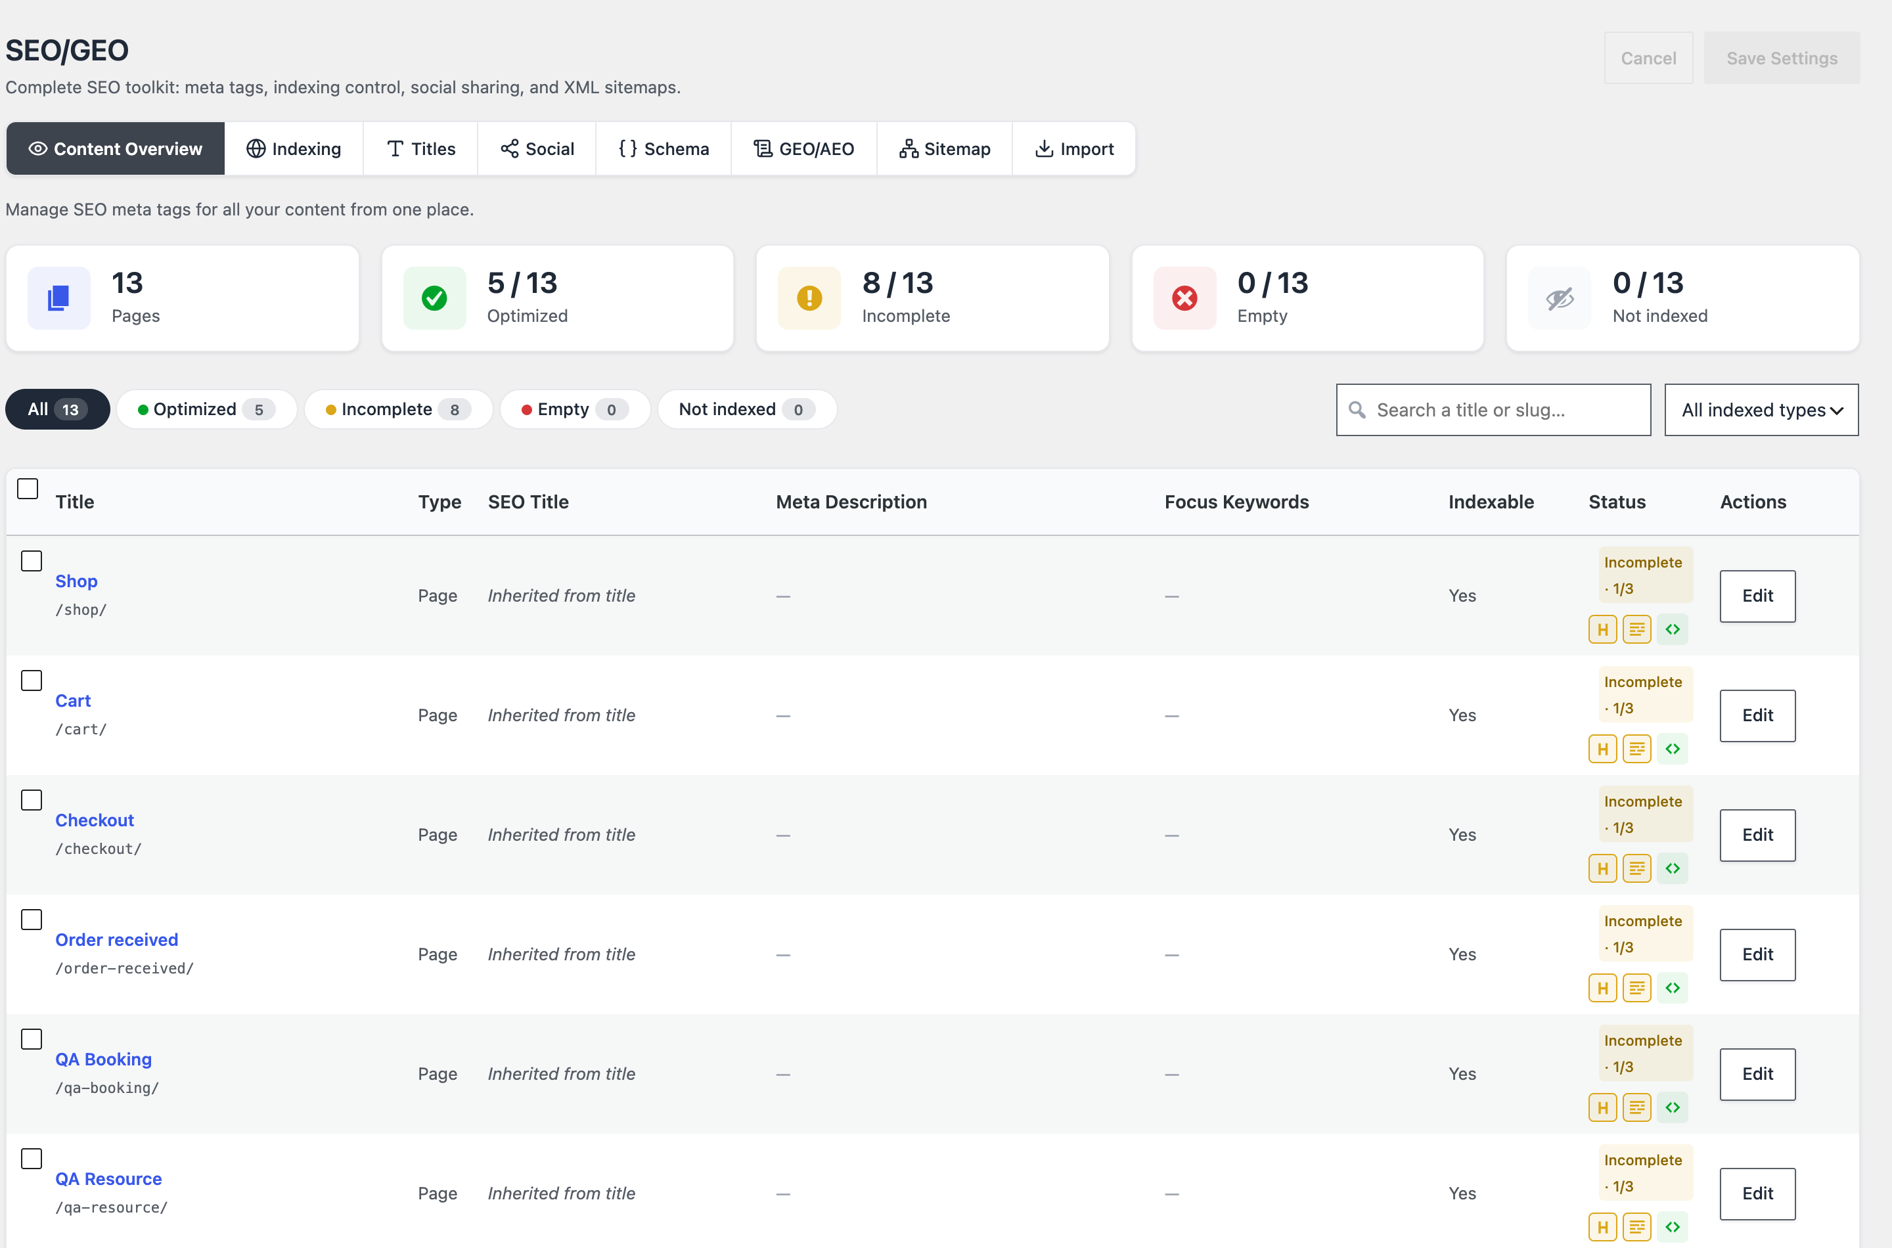1892x1248 pixels.
Task: Click the H heading icon in Shop row
Action: click(1602, 629)
